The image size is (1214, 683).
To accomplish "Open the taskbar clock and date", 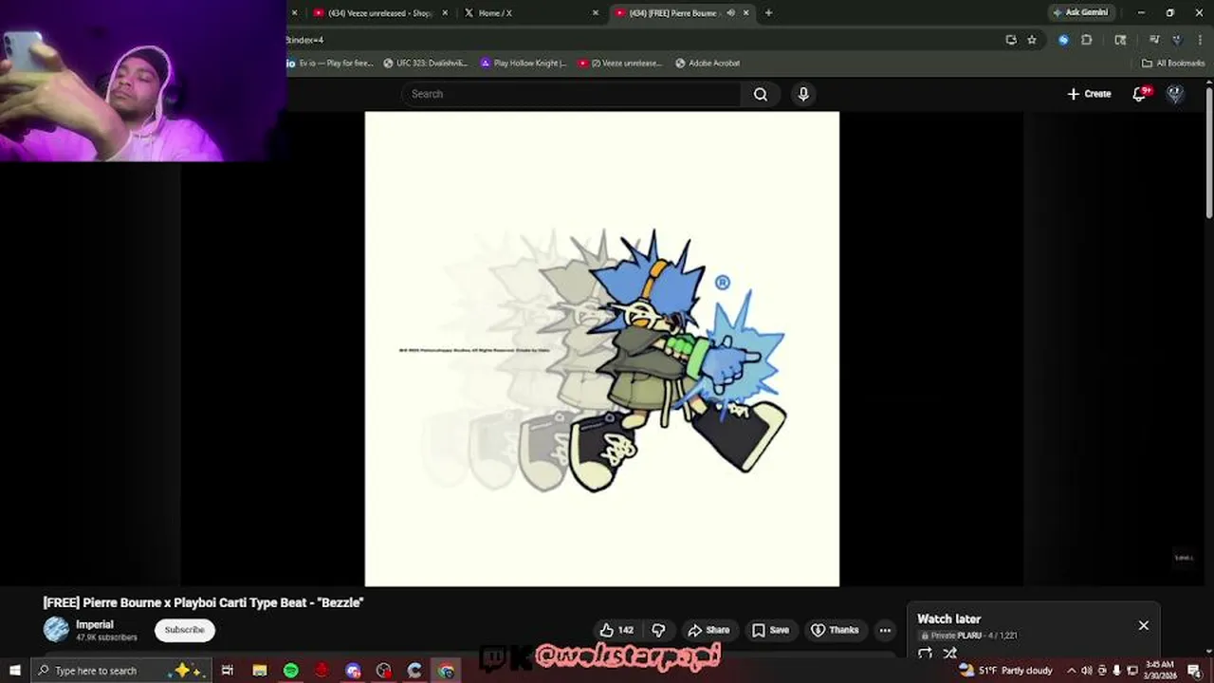I will [1160, 671].
